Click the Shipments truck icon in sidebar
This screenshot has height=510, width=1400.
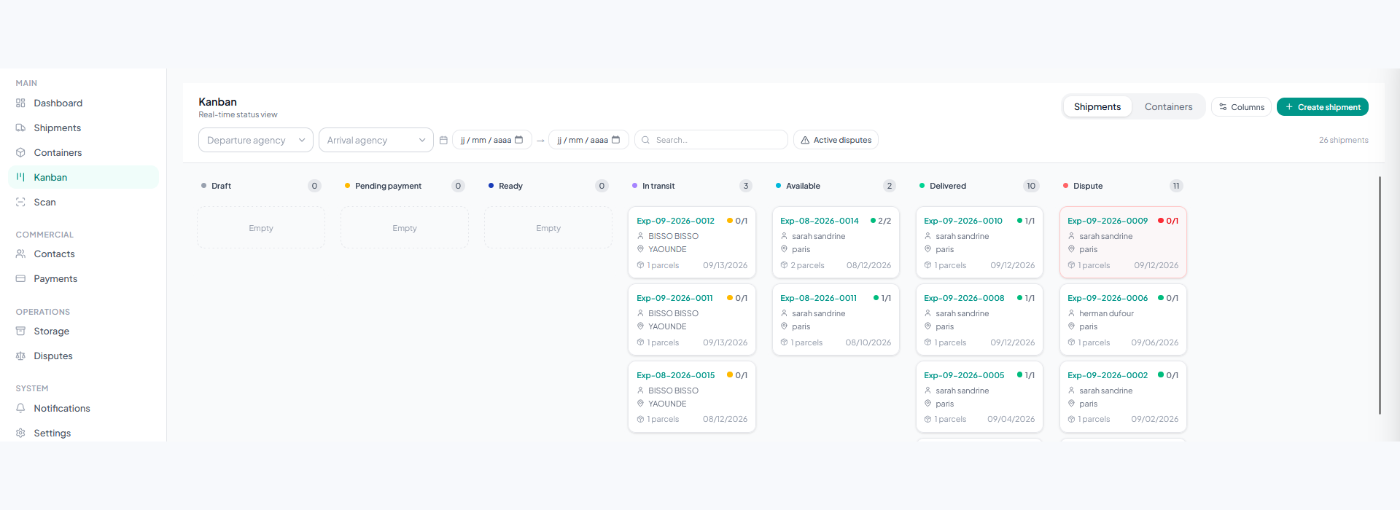click(20, 127)
